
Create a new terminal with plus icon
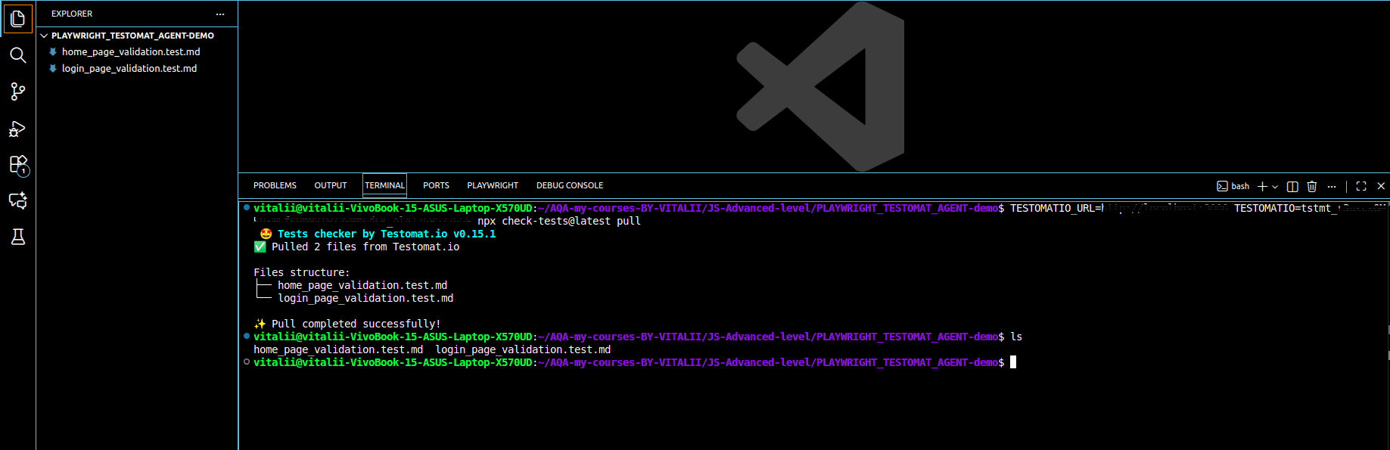1262,186
